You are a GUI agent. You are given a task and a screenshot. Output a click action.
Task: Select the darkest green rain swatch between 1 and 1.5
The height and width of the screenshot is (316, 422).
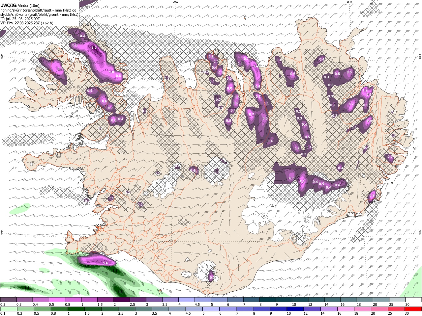pos(76,309)
